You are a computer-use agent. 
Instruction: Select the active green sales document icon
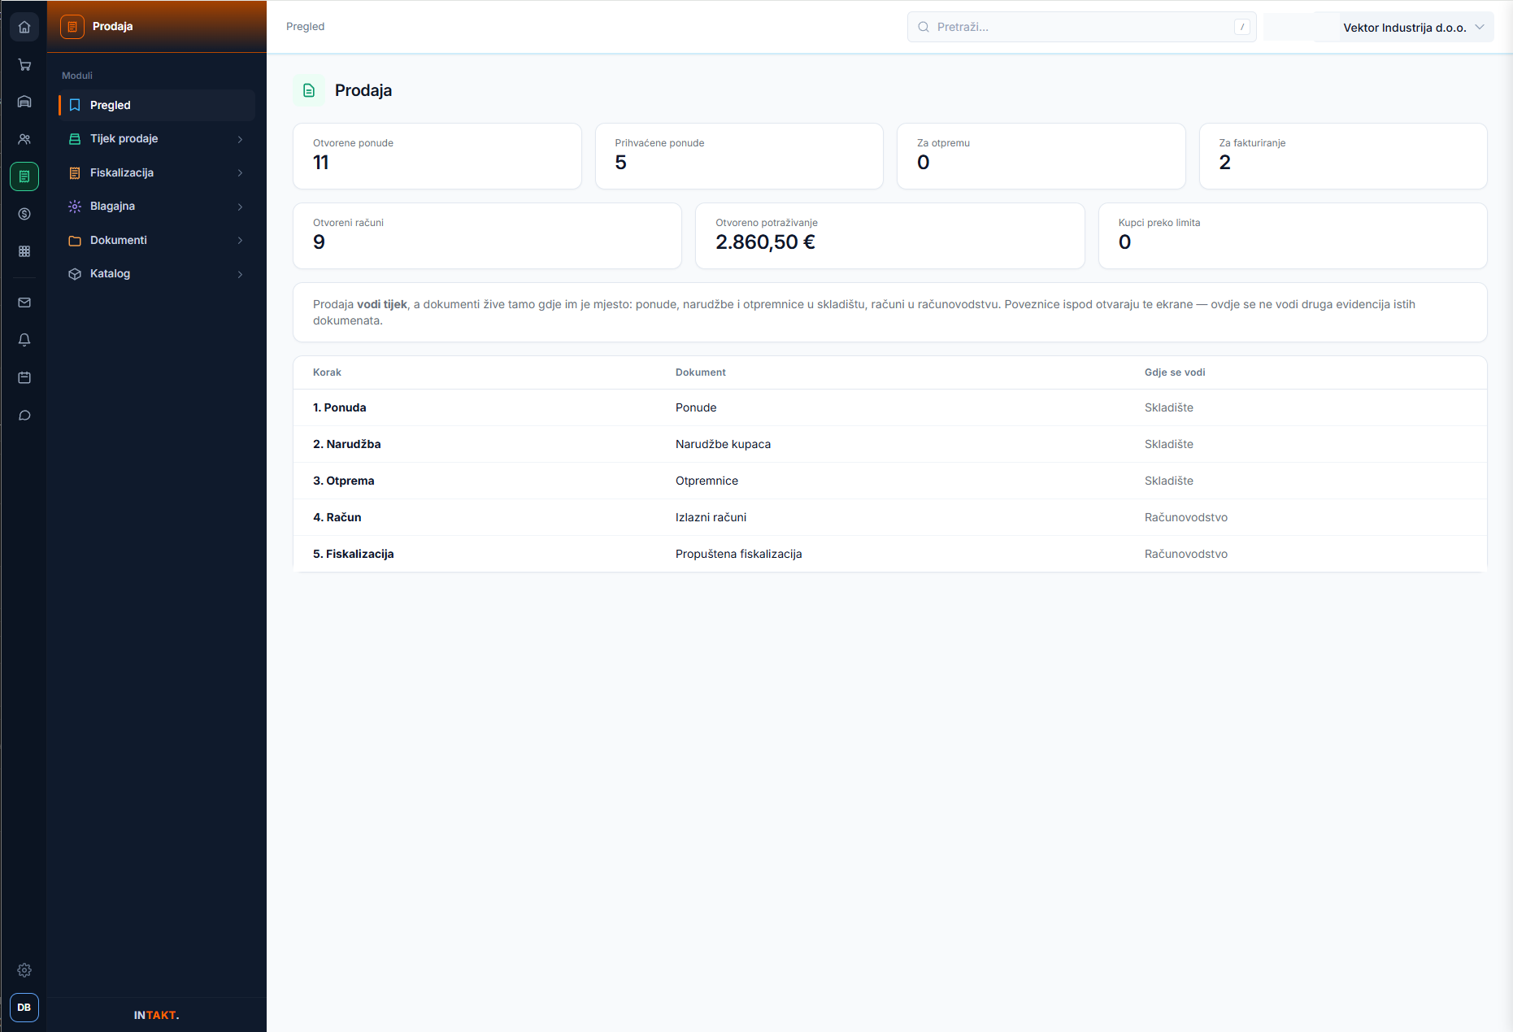[x=24, y=176]
